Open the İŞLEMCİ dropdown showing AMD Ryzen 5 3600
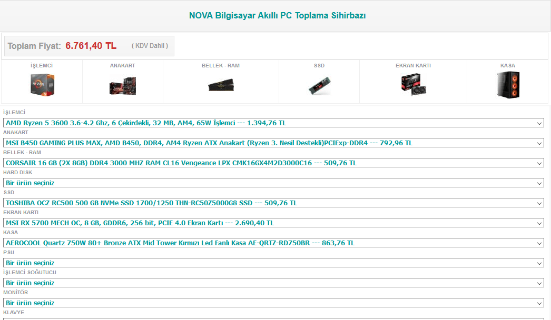Viewport: 551px width, 320px height. (x=273, y=123)
